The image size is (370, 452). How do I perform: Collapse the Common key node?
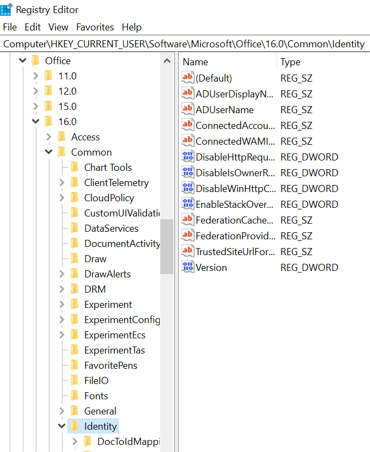pyautogui.click(x=48, y=152)
